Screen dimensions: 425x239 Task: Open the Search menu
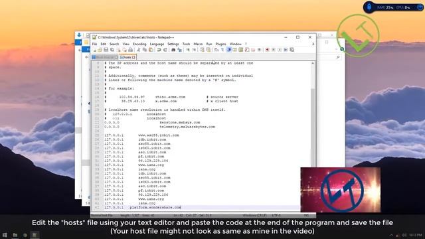[x=114, y=44]
